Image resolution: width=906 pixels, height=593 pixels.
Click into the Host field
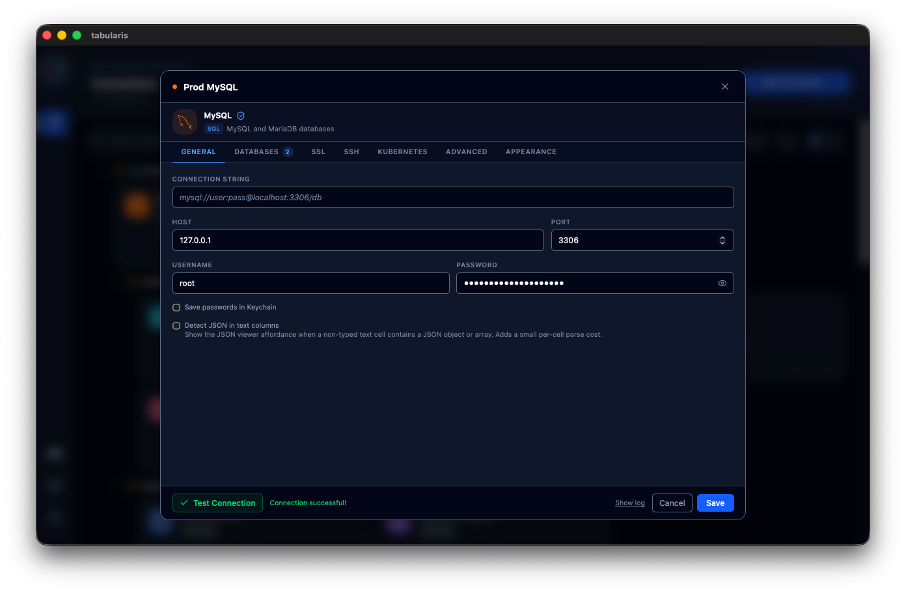358,241
